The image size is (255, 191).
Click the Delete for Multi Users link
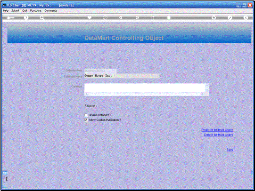[x=219, y=135]
